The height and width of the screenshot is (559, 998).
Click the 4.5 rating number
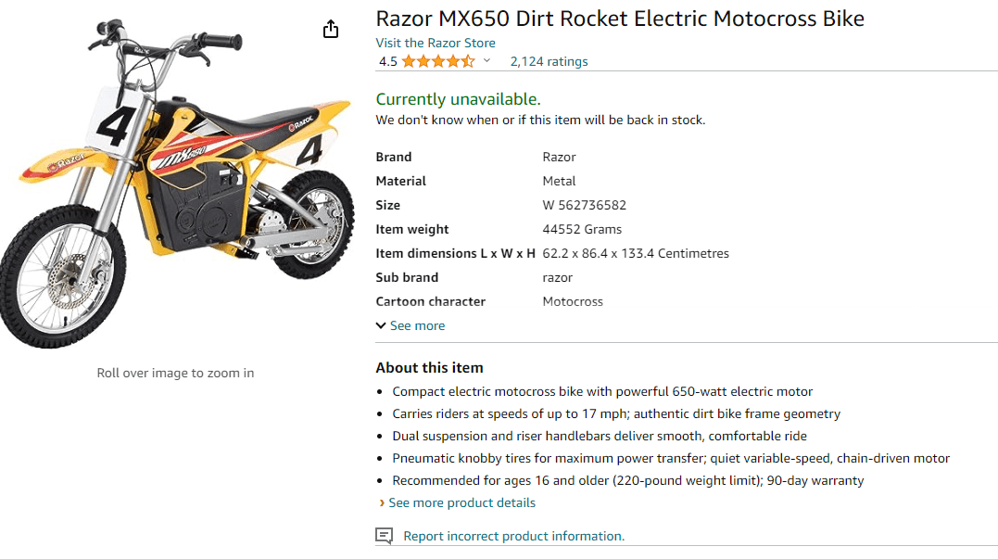pos(388,62)
